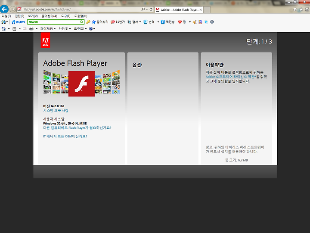Open the 편집(E) menu
This screenshot has height=233, width=310.
click(19, 16)
